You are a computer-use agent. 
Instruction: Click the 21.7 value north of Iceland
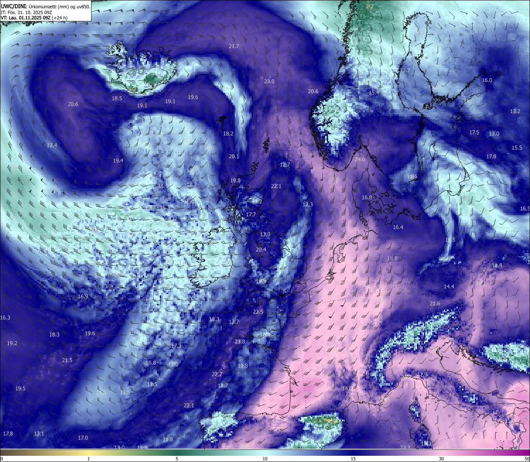[x=234, y=46]
